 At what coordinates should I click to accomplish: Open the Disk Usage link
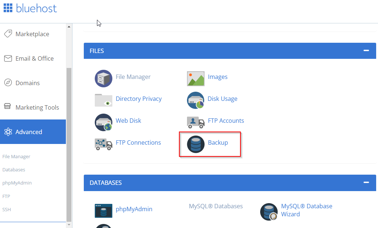pos(222,99)
